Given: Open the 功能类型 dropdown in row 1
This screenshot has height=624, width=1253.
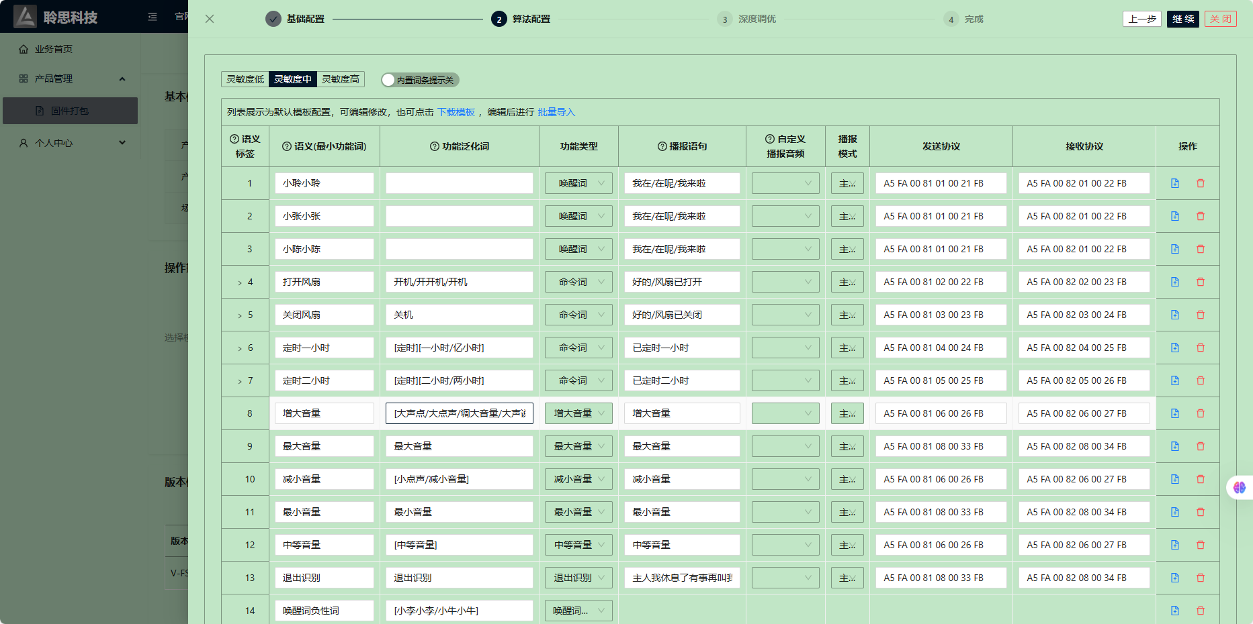Looking at the screenshot, I should pyautogui.click(x=578, y=183).
